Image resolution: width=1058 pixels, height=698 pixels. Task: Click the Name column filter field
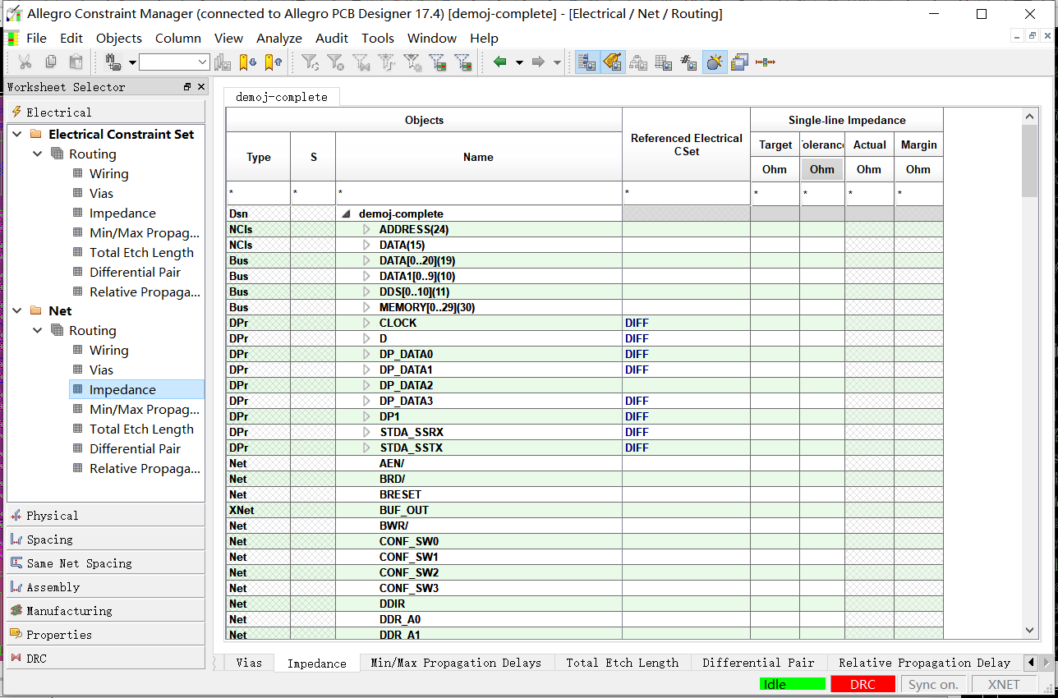pyautogui.click(x=478, y=194)
